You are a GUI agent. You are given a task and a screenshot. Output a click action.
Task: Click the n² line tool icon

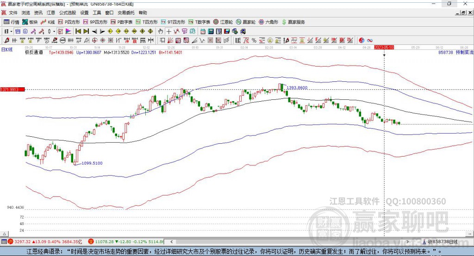click(79, 41)
